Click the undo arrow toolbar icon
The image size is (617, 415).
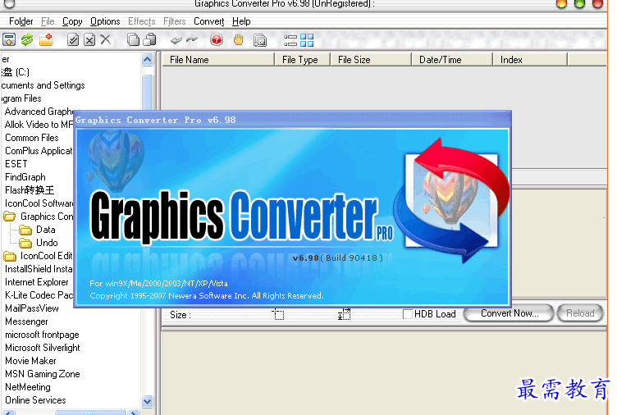[x=176, y=39]
